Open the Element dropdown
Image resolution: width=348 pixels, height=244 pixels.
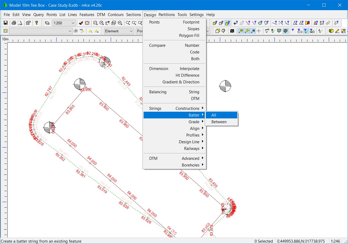119,31
